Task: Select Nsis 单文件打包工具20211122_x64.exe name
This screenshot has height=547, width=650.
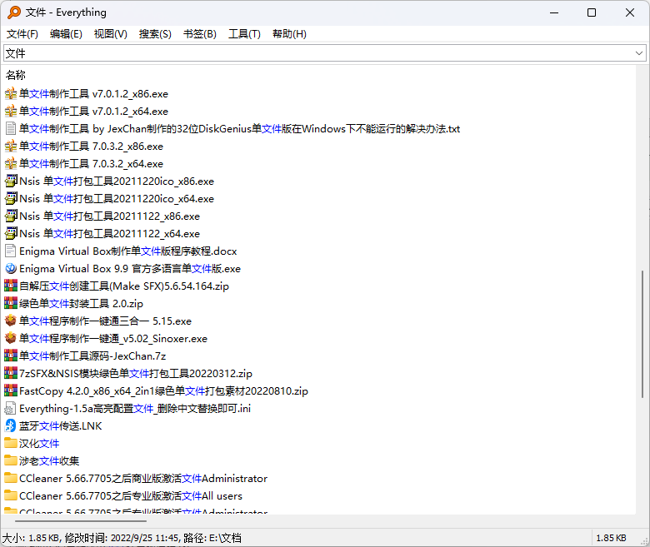Action: [x=109, y=234]
